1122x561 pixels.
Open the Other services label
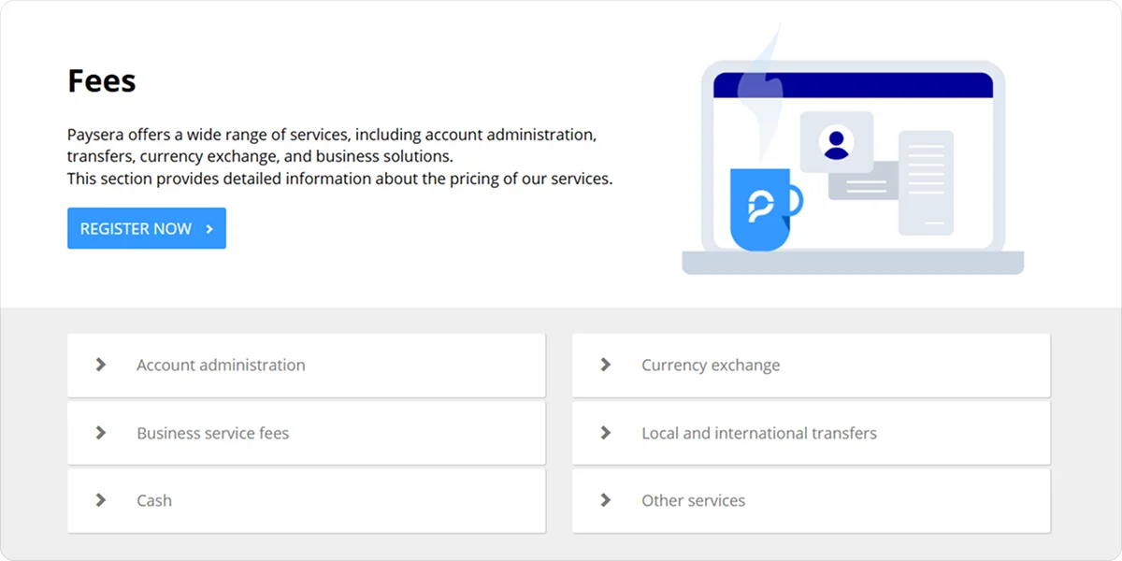(x=694, y=500)
